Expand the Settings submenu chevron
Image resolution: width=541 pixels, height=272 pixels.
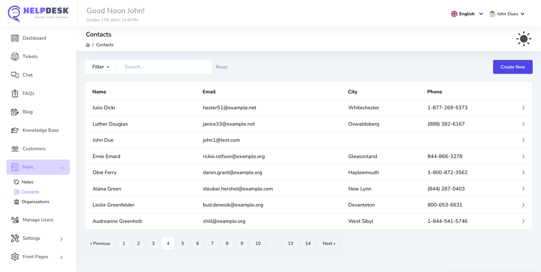(62, 239)
